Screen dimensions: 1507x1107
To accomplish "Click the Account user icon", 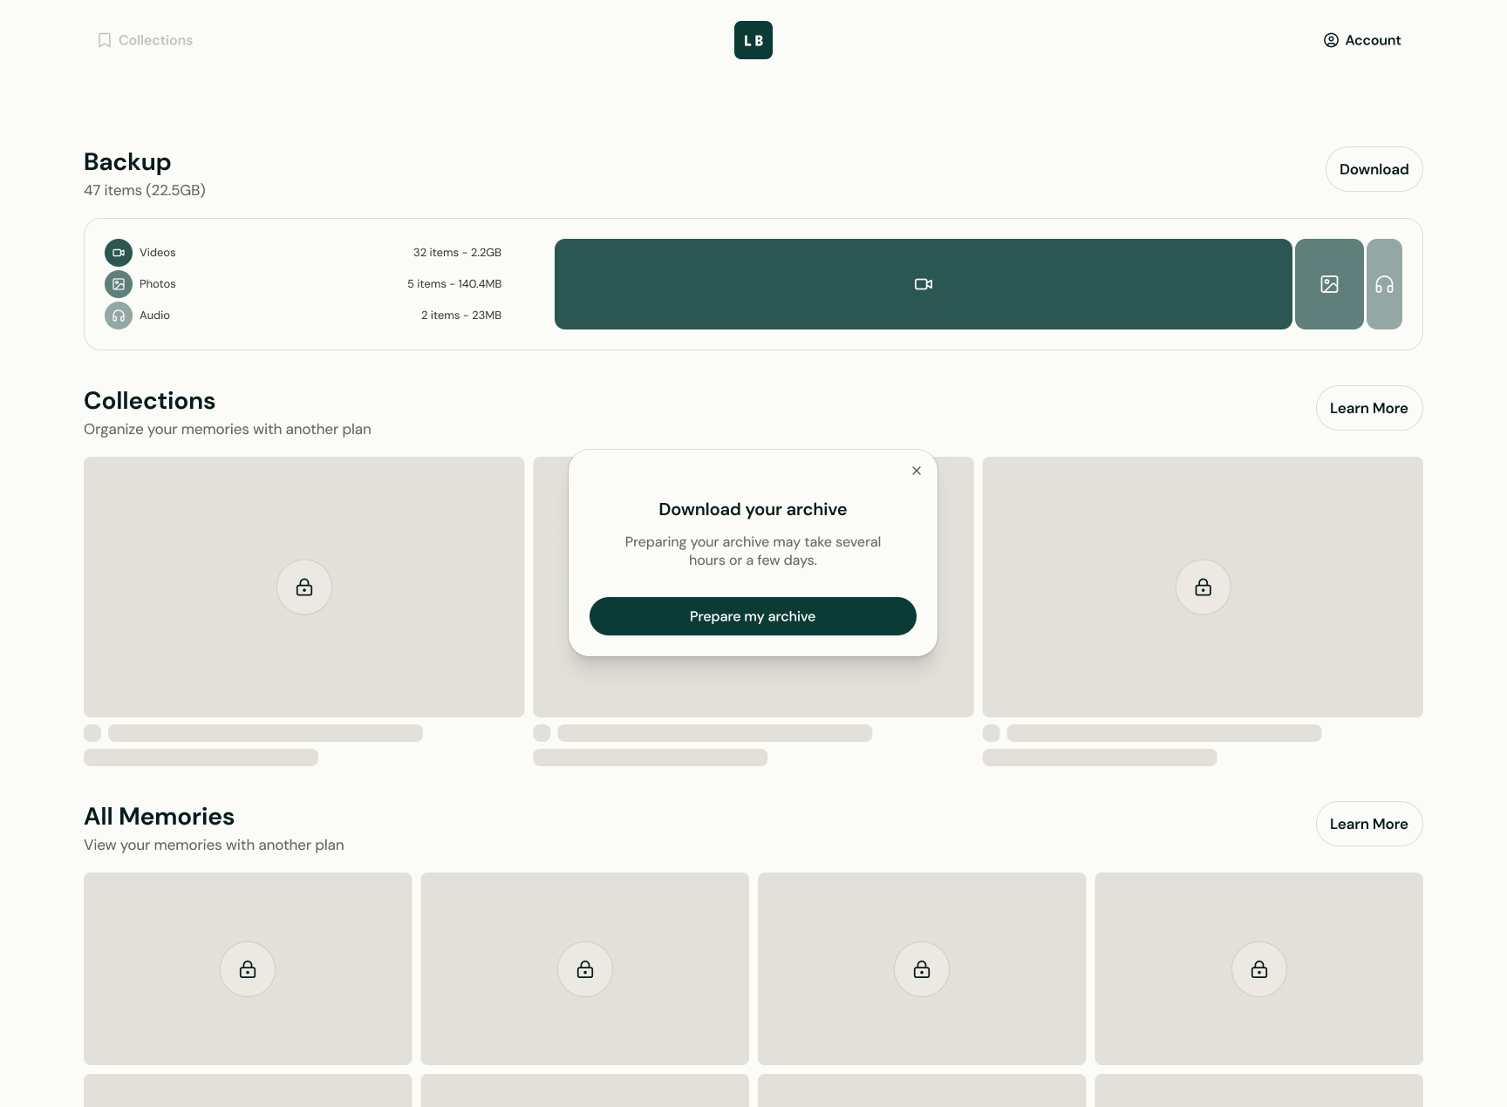I will click(x=1331, y=40).
